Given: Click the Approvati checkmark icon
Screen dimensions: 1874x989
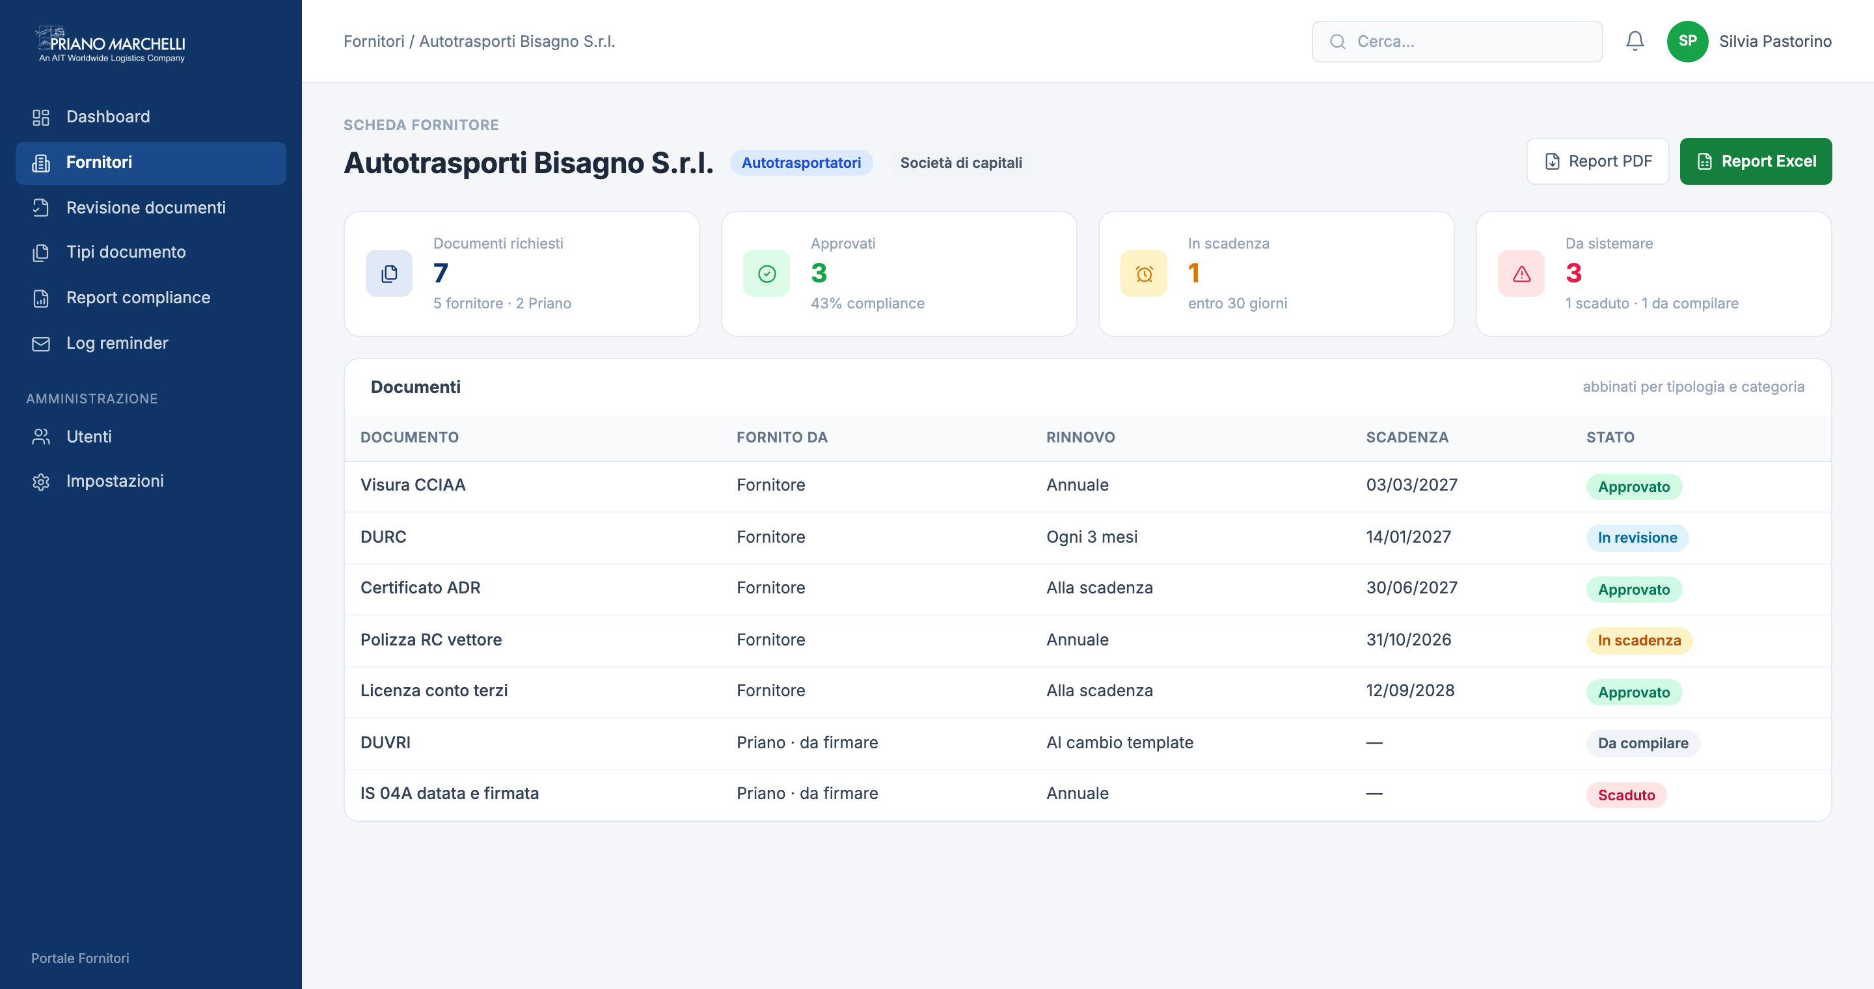Looking at the screenshot, I should point(766,273).
